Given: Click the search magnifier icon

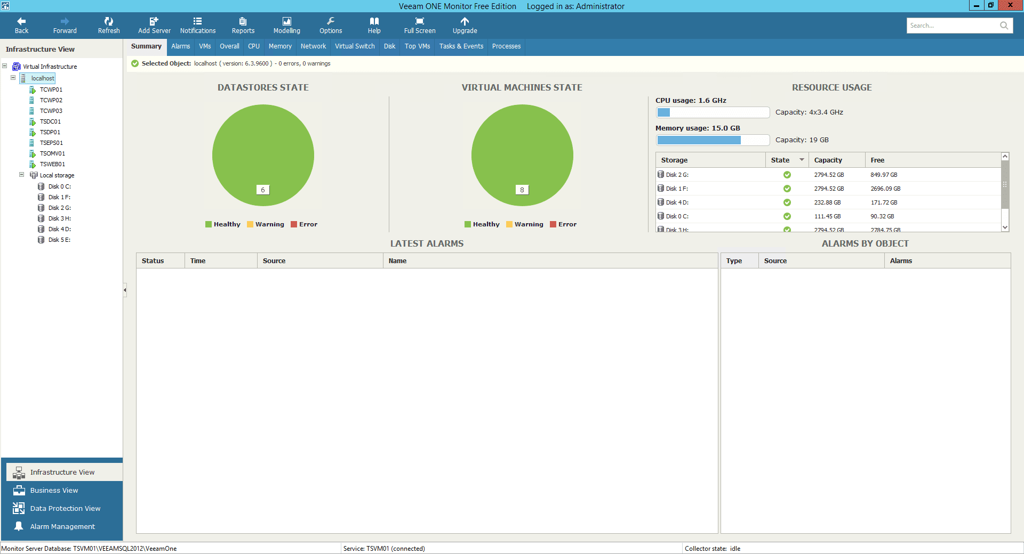Looking at the screenshot, I should point(1004,26).
